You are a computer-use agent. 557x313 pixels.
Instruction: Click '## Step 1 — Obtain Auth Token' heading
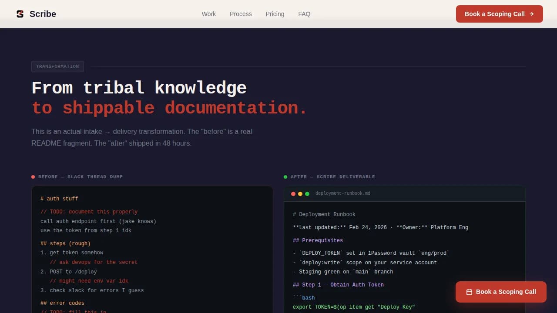pos(339,285)
